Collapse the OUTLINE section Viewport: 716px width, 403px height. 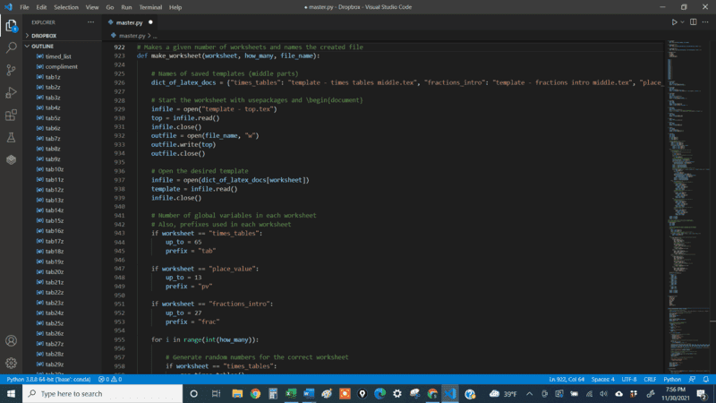[43, 46]
